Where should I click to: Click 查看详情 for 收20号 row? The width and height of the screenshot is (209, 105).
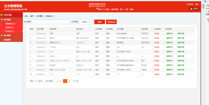[x=181, y=65]
